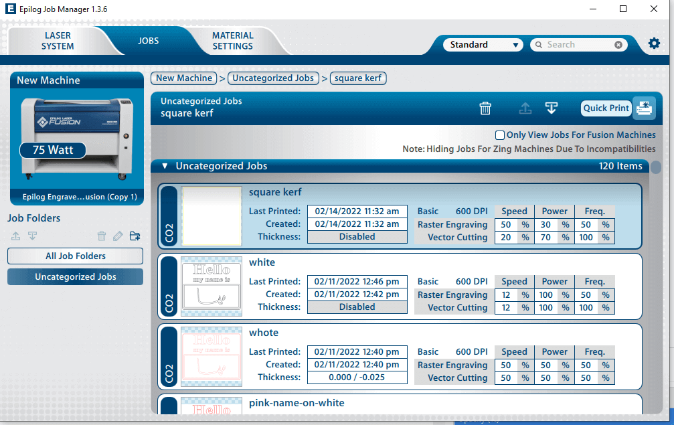The image size is (674, 425).
Task: Select the whote job thumbnail
Action: 212,357
